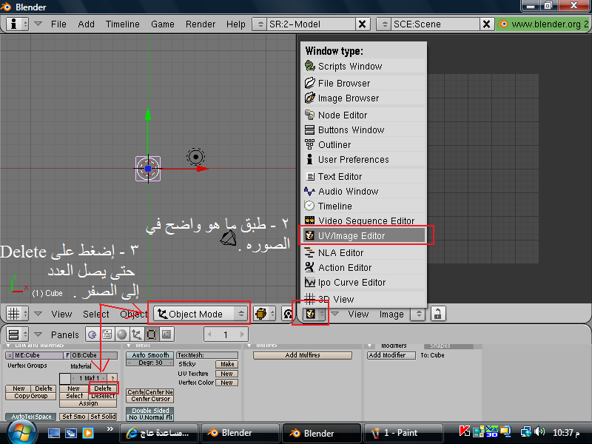Open the Scene context picture icon
This screenshot has height=444, width=592.
pos(166,334)
